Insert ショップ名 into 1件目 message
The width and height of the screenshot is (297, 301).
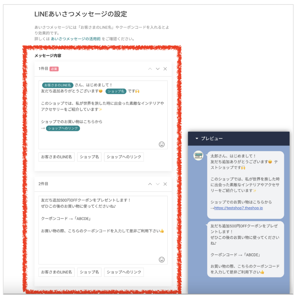click(x=89, y=157)
